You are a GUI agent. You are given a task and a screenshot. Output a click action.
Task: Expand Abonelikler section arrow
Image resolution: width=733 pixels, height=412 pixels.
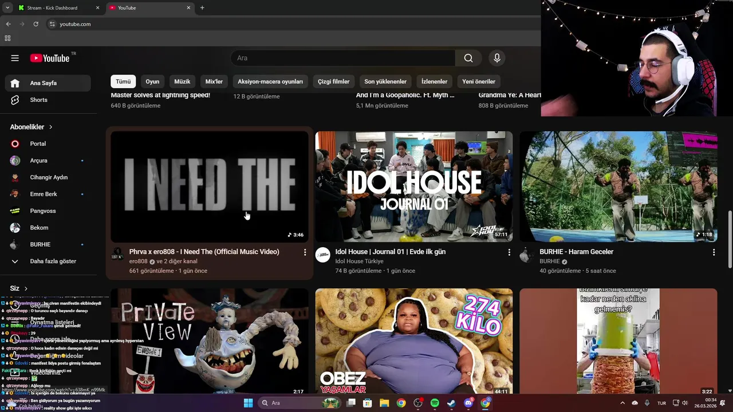pyautogui.click(x=50, y=127)
